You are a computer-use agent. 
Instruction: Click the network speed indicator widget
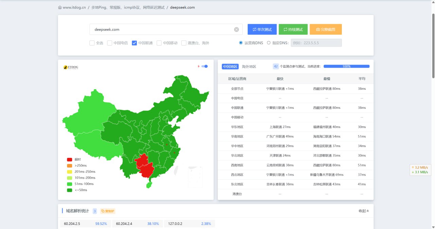click(421, 170)
